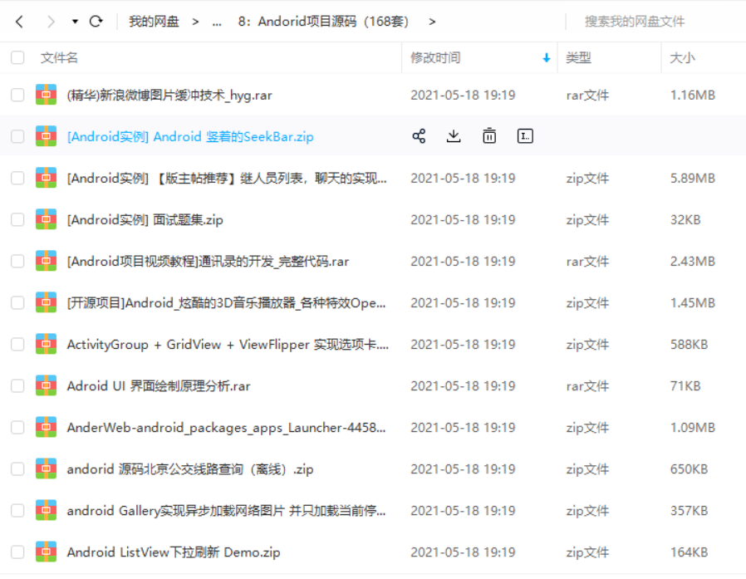Click the 类型 column header
Viewport: 746px width, 579px height.
578,57
